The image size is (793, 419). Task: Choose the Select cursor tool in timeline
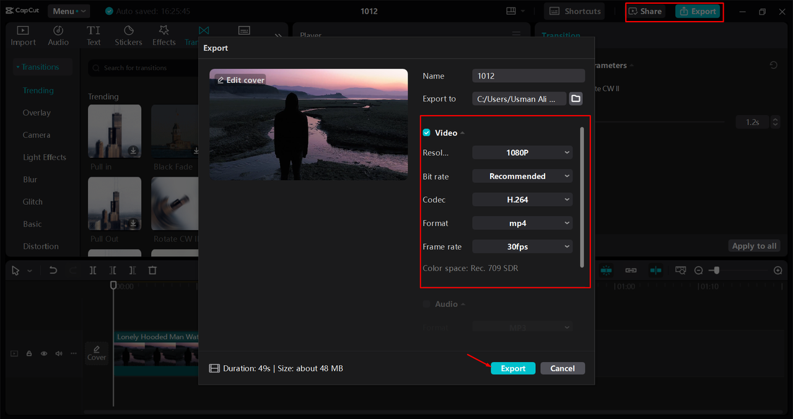[x=15, y=270]
